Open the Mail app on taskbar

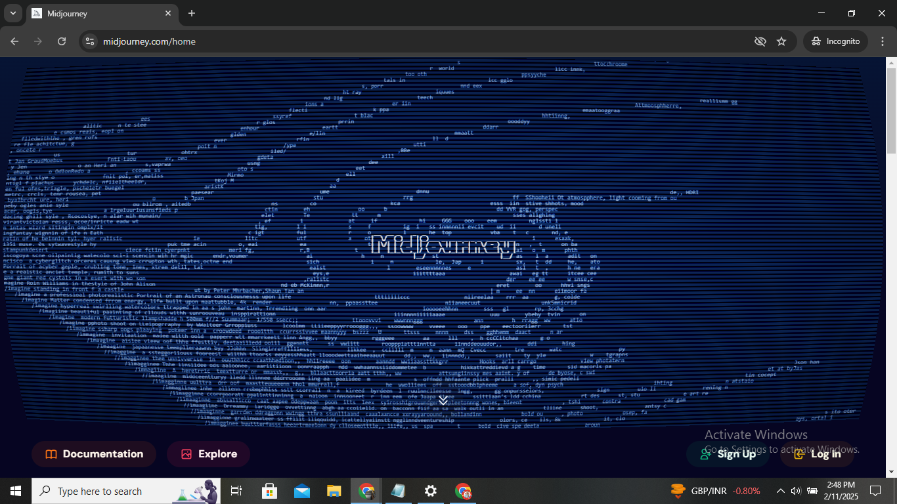(302, 491)
